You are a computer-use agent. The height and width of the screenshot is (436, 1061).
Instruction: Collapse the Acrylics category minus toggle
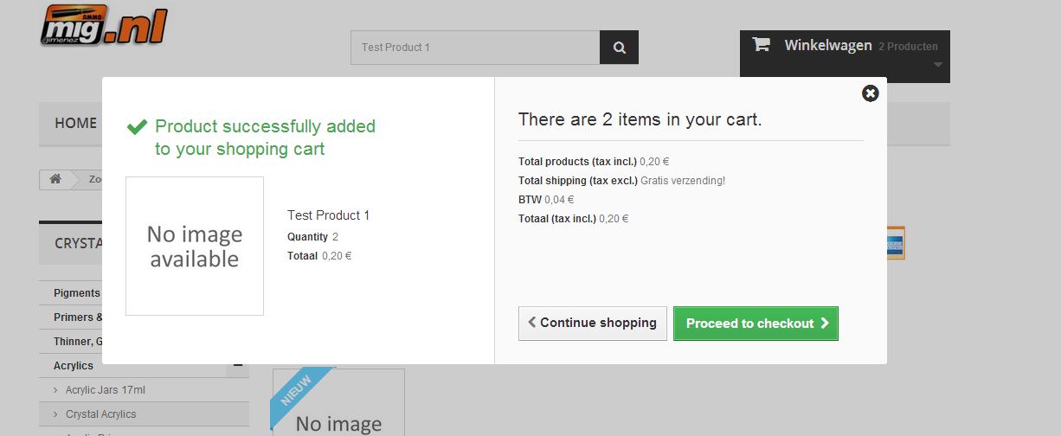(x=237, y=366)
